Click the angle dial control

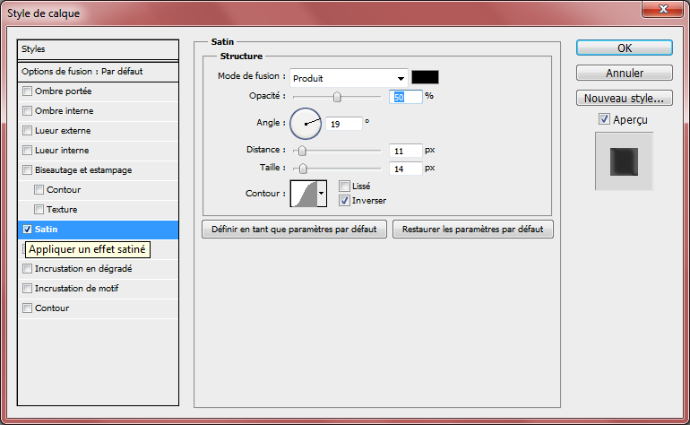306,123
